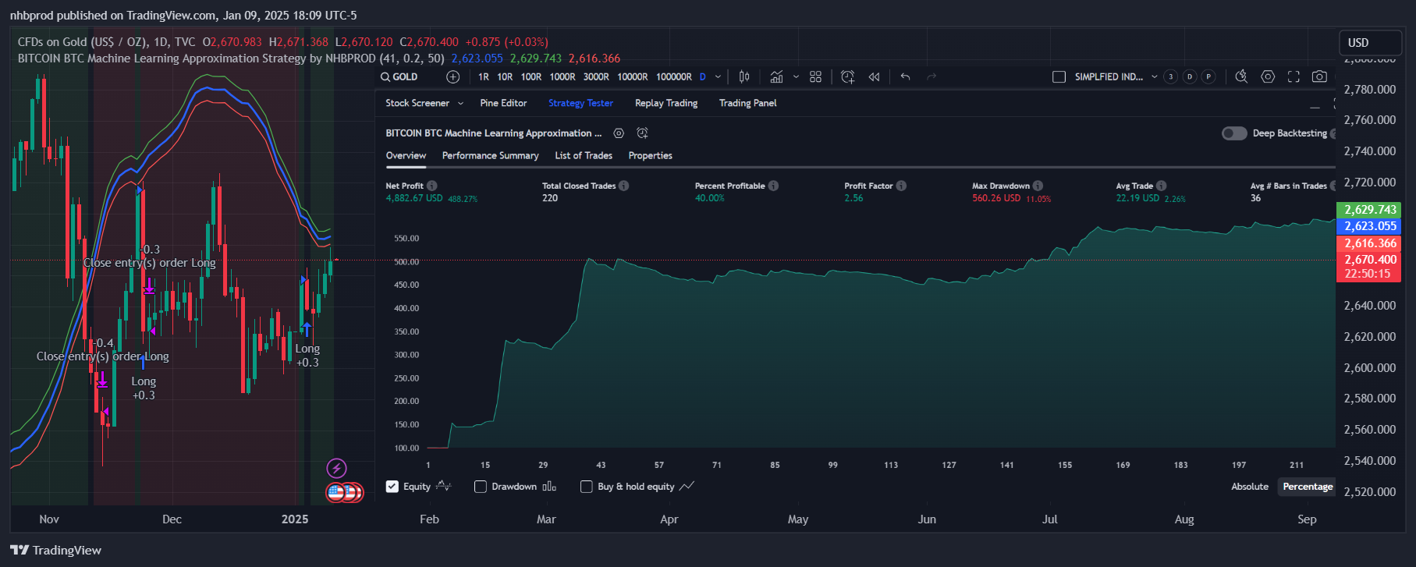Select the Strategy Tester tab
This screenshot has width=1416, height=567.
coord(580,103)
